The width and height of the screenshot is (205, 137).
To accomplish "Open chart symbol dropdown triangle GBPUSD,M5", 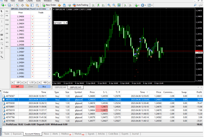I will [x=54, y=10].
